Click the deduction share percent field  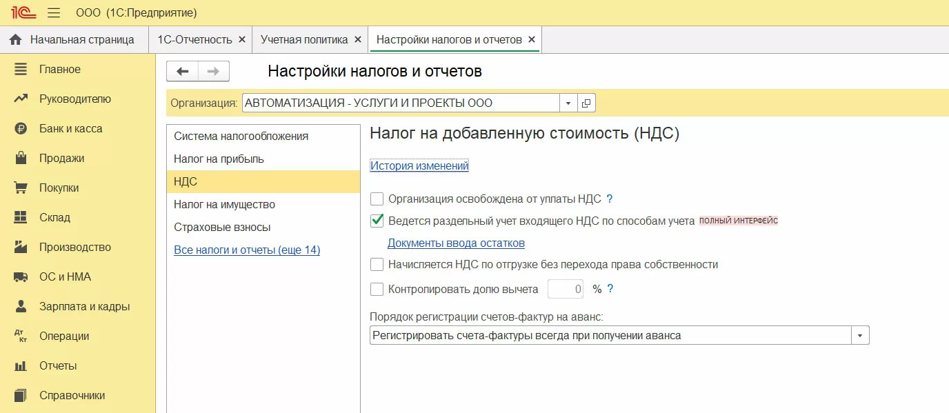click(x=566, y=289)
